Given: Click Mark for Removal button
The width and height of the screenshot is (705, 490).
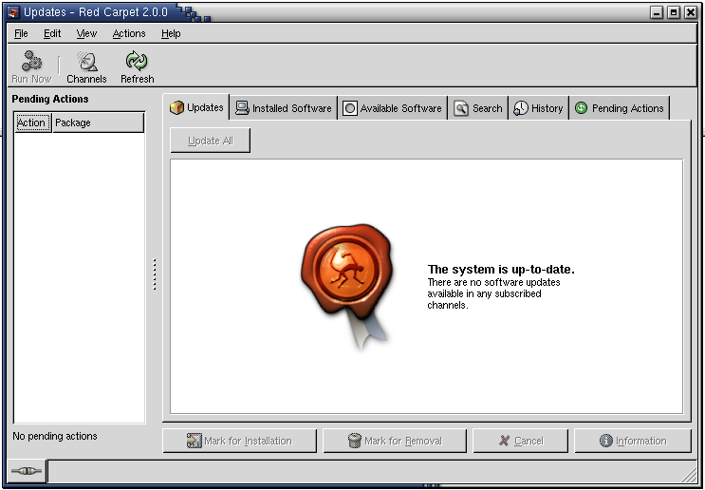Looking at the screenshot, I should tap(395, 441).
